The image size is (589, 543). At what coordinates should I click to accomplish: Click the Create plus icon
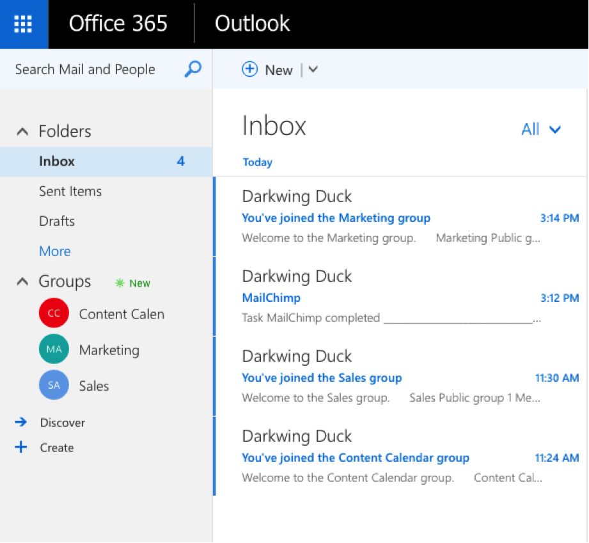tap(21, 447)
